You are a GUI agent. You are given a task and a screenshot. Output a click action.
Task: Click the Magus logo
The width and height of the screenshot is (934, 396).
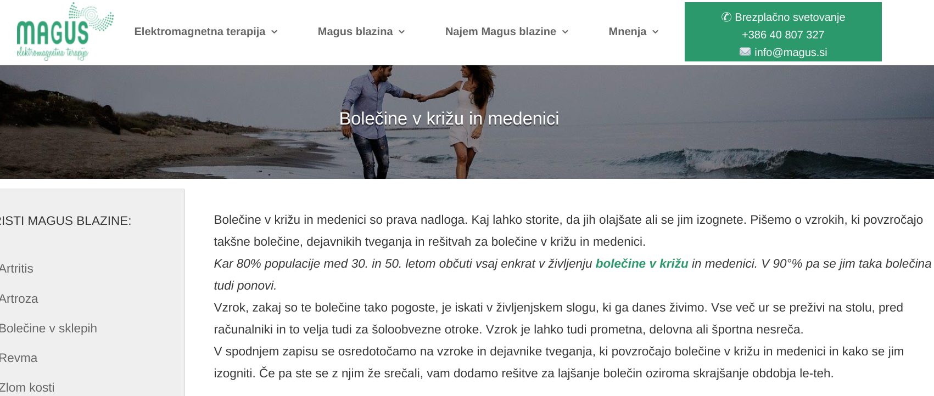pyautogui.click(x=65, y=31)
